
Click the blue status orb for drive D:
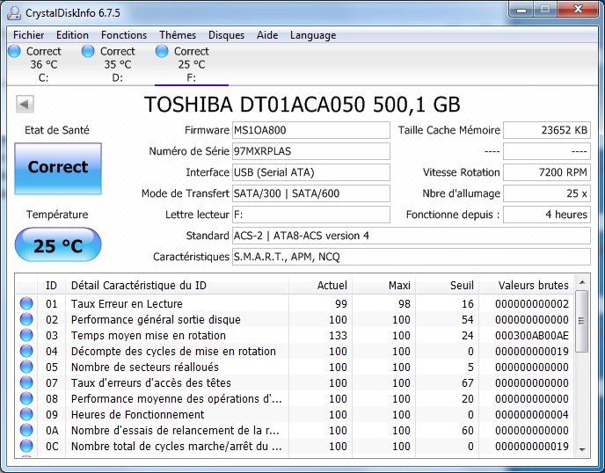click(x=88, y=51)
